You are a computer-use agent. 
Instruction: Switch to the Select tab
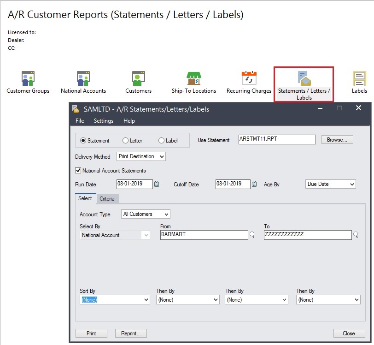pos(85,198)
